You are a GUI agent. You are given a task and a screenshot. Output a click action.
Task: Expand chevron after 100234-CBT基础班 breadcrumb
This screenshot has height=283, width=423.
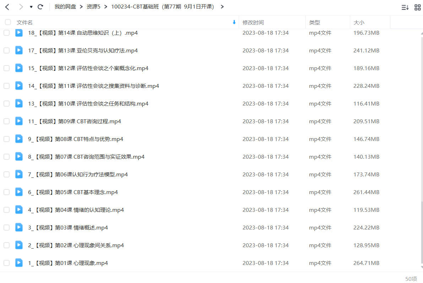pyautogui.click(x=222, y=7)
